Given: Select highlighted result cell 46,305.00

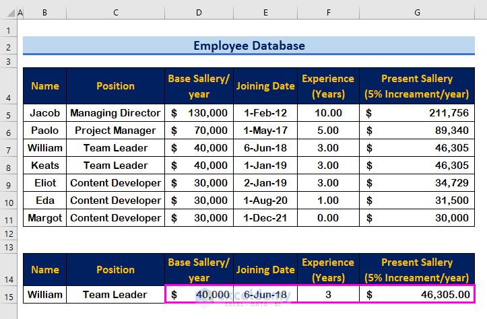Looking at the screenshot, I should (x=417, y=294).
